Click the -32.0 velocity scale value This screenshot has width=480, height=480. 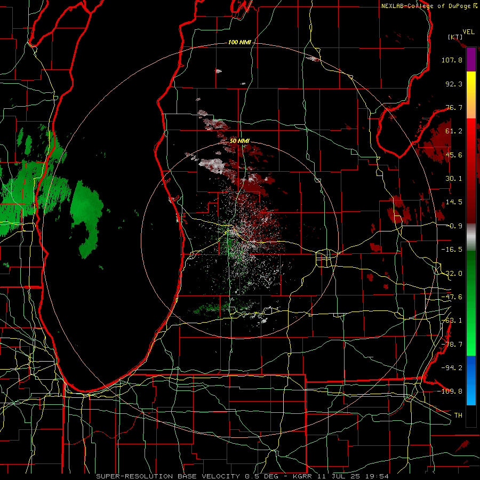[452, 274]
